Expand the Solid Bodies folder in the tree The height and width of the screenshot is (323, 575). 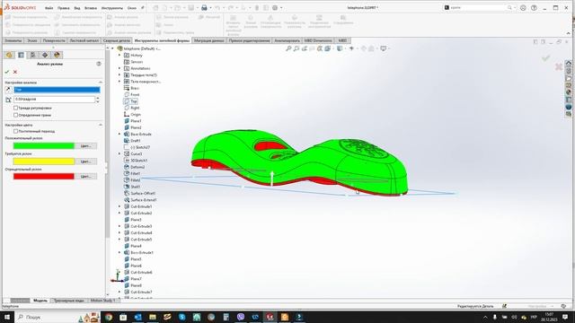pyautogui.click(x=119, y=75)
